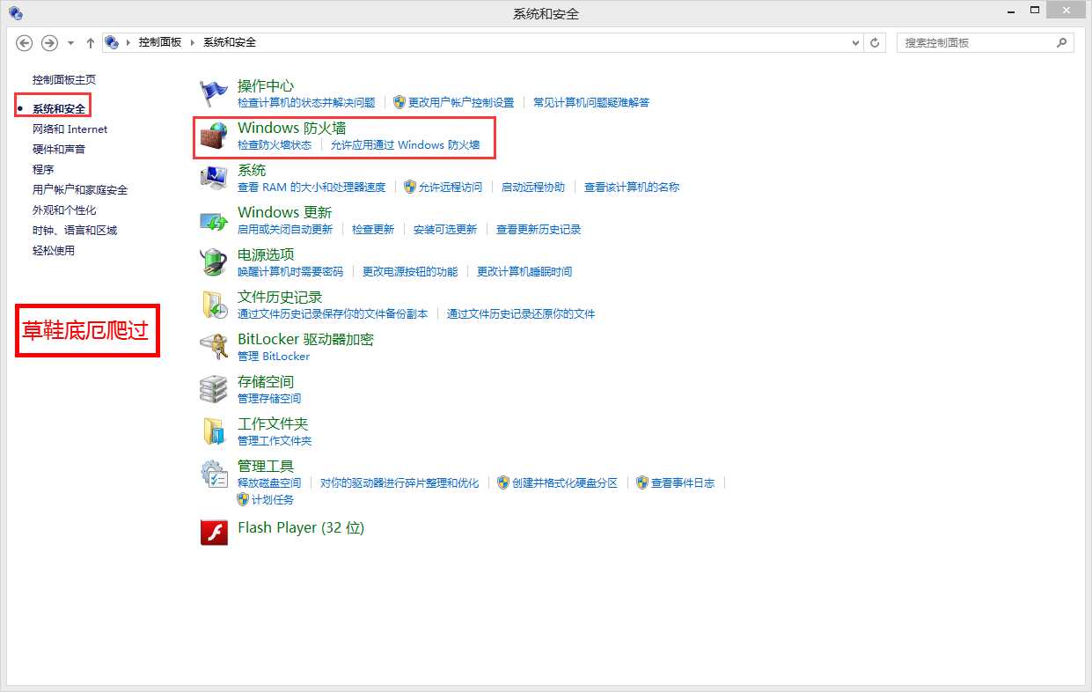Click 更改电源按钮的功能 link
This screenshot has width=1092, height=692.
pyautogui.click(x=410, y=271)
